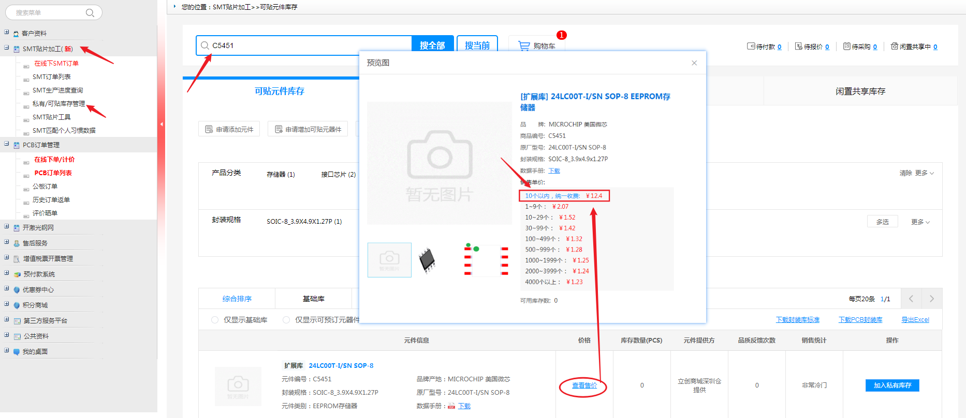Open 私有/可贴库存管理 menu item
Image resolution: width=966 pixels, height=418 pixels.
tap(58, 104)
